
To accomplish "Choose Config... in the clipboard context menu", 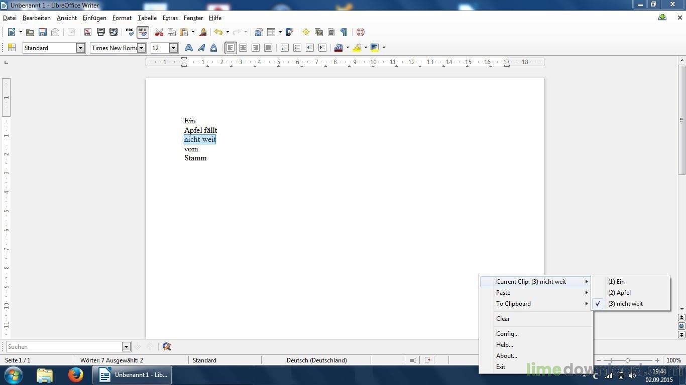I will pyautogui.click(x=507, y=334).
